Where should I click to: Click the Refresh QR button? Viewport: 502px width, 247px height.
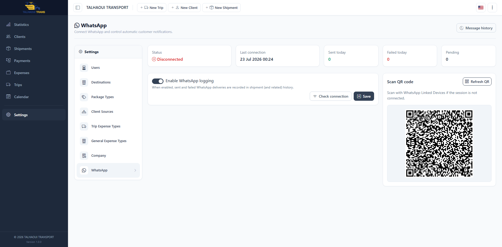[x=477, y=82]
